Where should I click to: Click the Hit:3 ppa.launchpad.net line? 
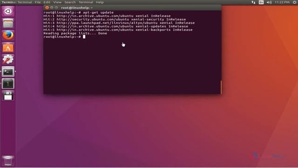click(x=119, y=23)
